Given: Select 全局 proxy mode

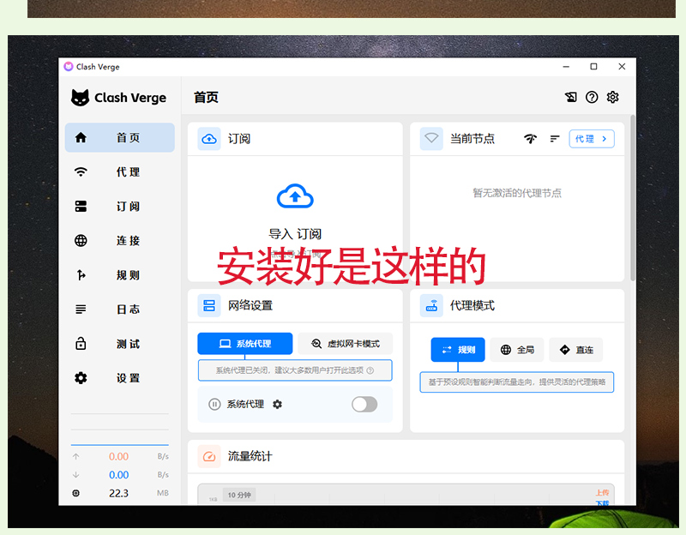Looking at the screenshot, I should [517, 350].
